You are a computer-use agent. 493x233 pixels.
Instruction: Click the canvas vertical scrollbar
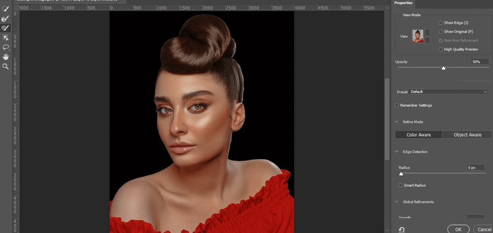point(387,119)
